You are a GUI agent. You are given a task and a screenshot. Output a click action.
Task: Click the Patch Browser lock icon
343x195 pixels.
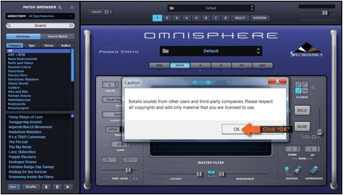[72, 7]
